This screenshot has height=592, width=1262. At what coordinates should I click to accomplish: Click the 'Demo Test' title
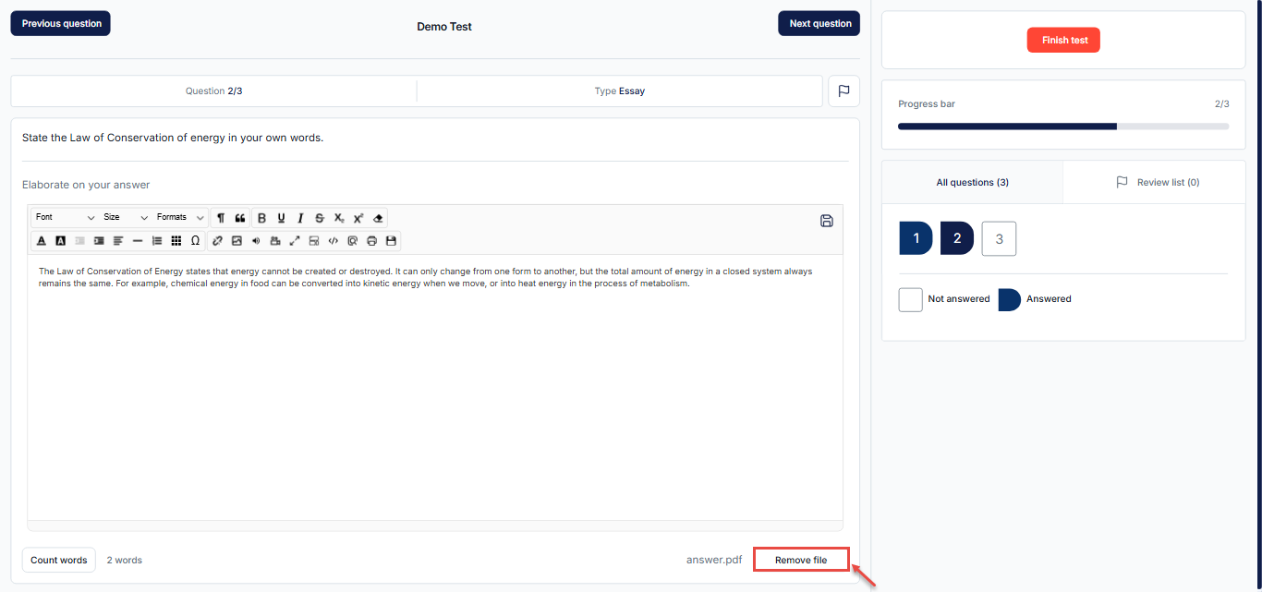444,27
